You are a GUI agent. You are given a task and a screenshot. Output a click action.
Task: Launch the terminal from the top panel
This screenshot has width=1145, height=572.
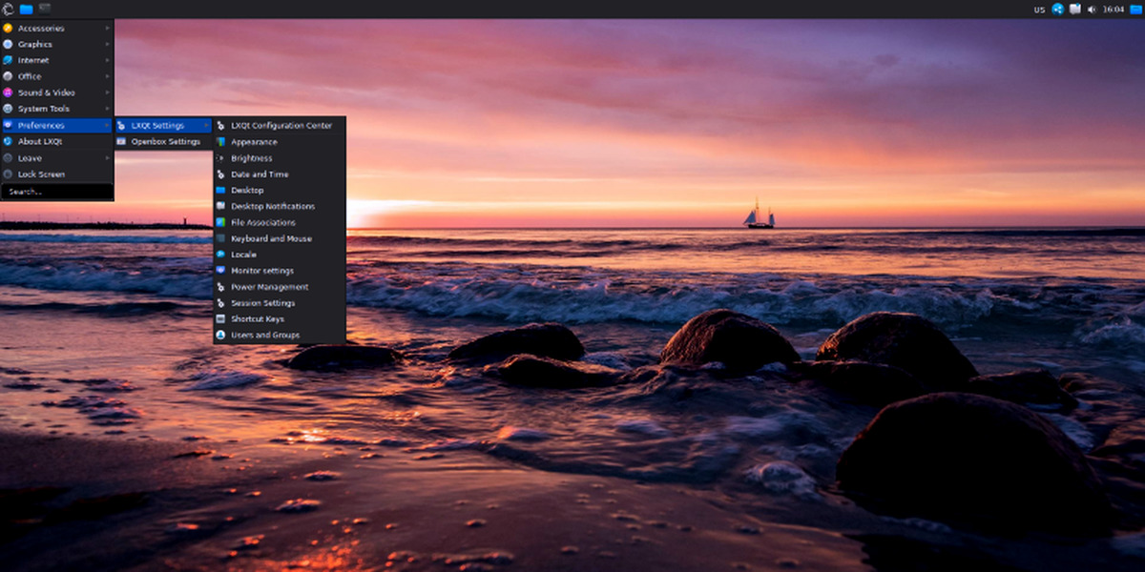pos(45,9)
